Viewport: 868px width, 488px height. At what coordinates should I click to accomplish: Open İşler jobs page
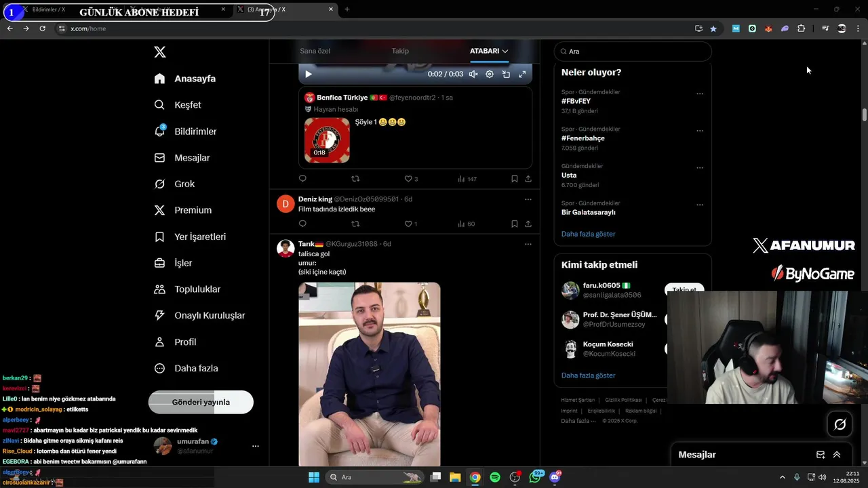[173, 263]
